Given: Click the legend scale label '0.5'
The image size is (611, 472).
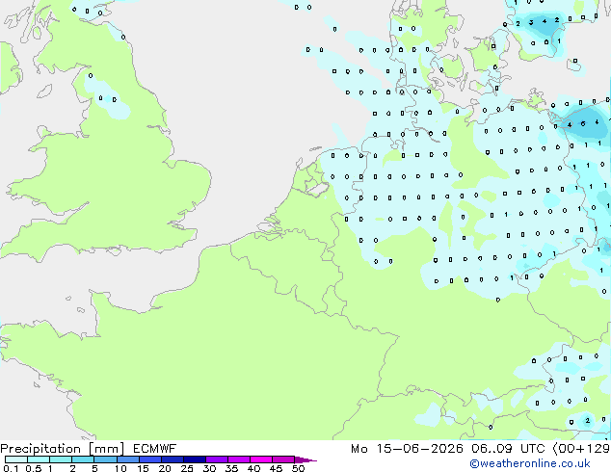Looking at the screenshot, I should [34, 468].
